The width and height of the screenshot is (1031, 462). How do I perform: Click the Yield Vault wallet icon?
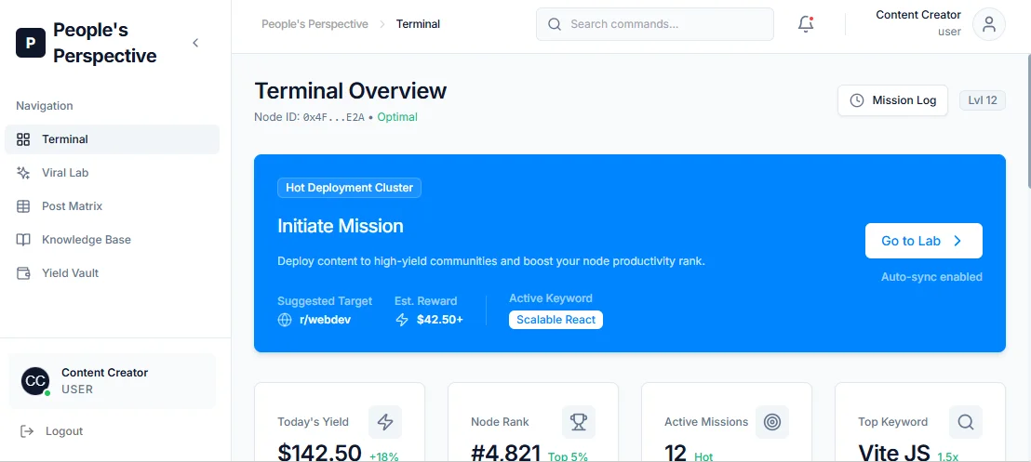click(x=23, y=273)
